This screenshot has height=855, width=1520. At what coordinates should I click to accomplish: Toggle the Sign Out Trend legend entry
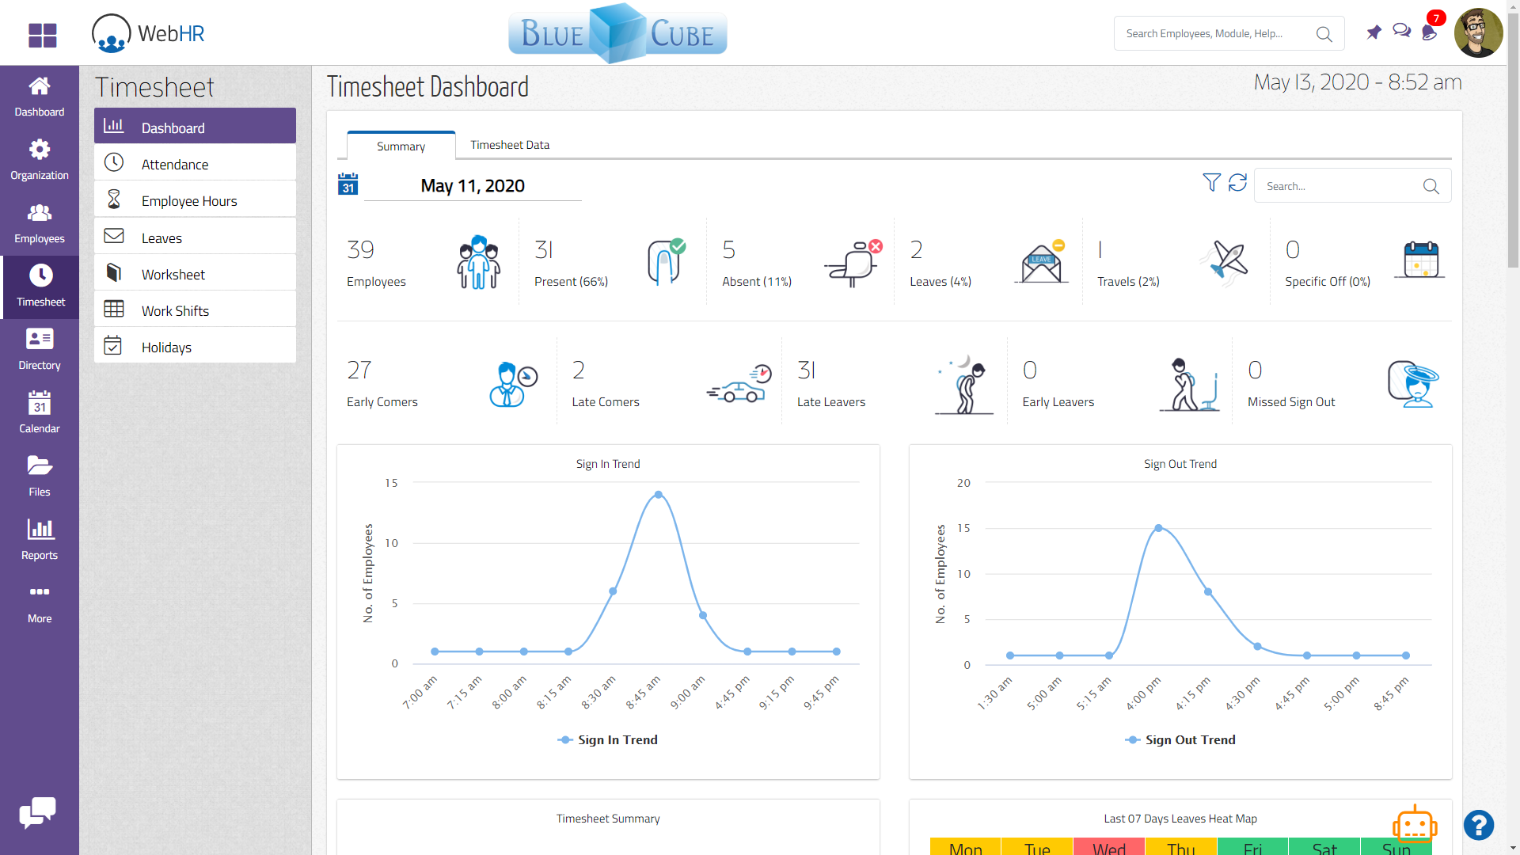(1180, 739)
